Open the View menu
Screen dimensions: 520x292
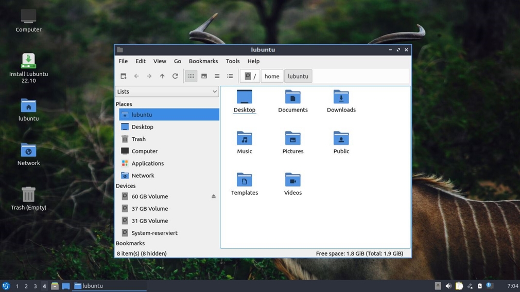[160, 61]
